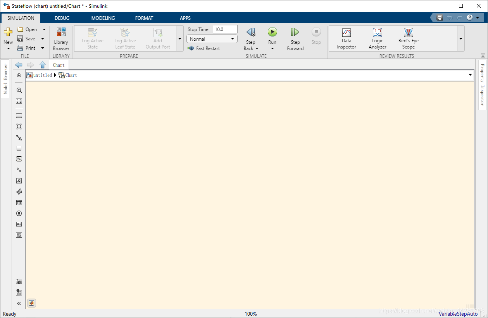Select the Truth Table tool
488x318 pixels.
coord(19,202)
